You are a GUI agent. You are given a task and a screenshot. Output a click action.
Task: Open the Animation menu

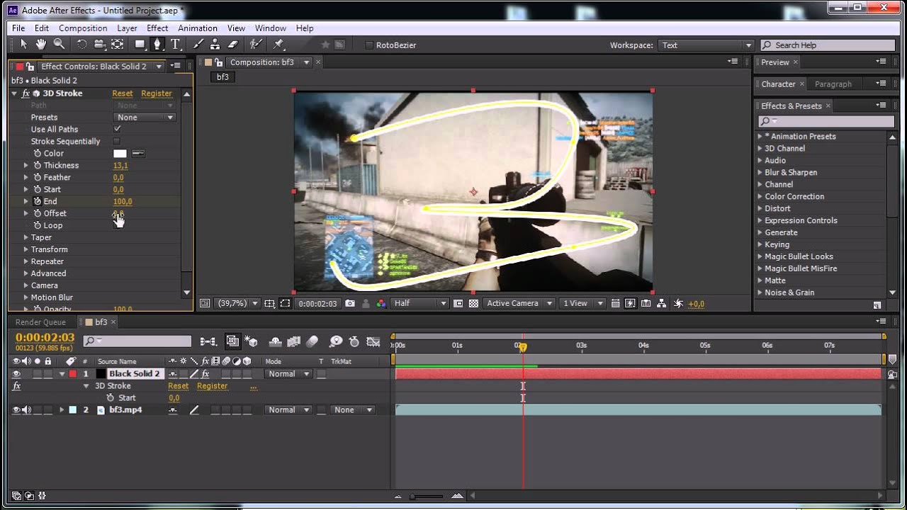tap(198, 28)
